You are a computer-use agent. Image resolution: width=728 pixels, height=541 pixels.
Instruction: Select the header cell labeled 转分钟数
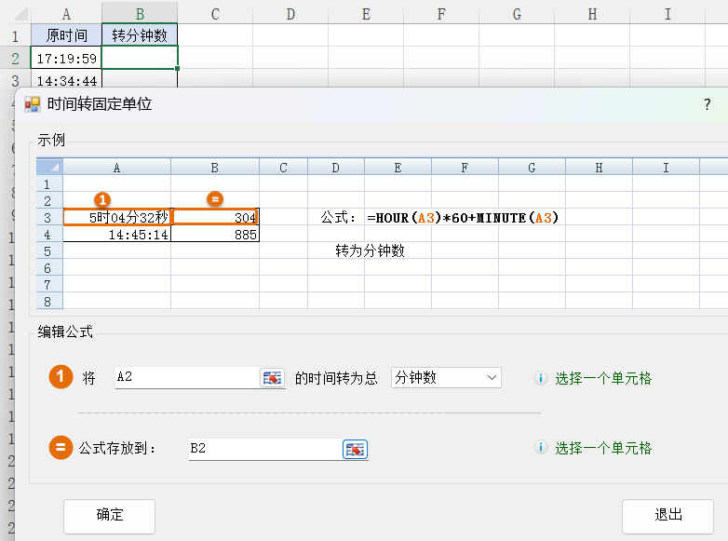click(x=140, y=35)
